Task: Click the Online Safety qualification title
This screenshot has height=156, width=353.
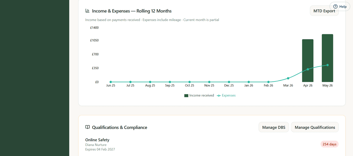Action: (97, 140)
